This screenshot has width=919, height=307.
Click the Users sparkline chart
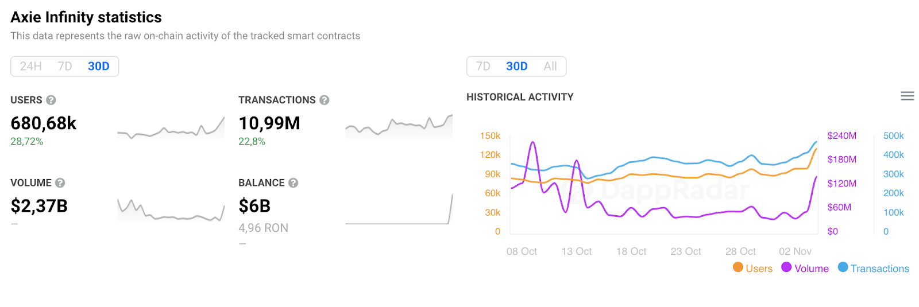(171, 129)
